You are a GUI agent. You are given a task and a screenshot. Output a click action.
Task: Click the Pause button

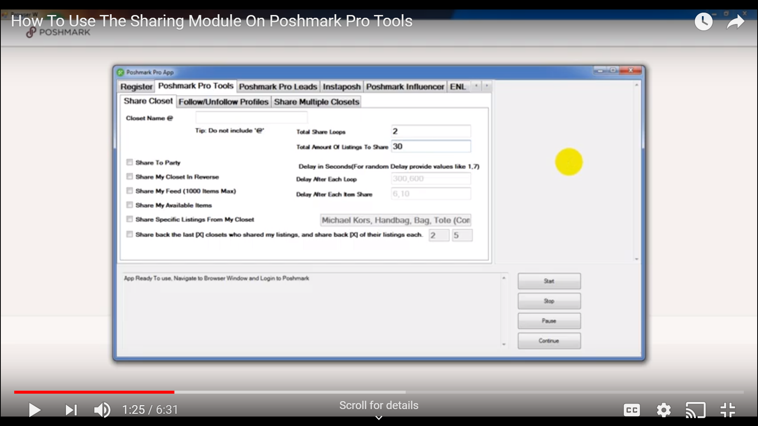549,321
